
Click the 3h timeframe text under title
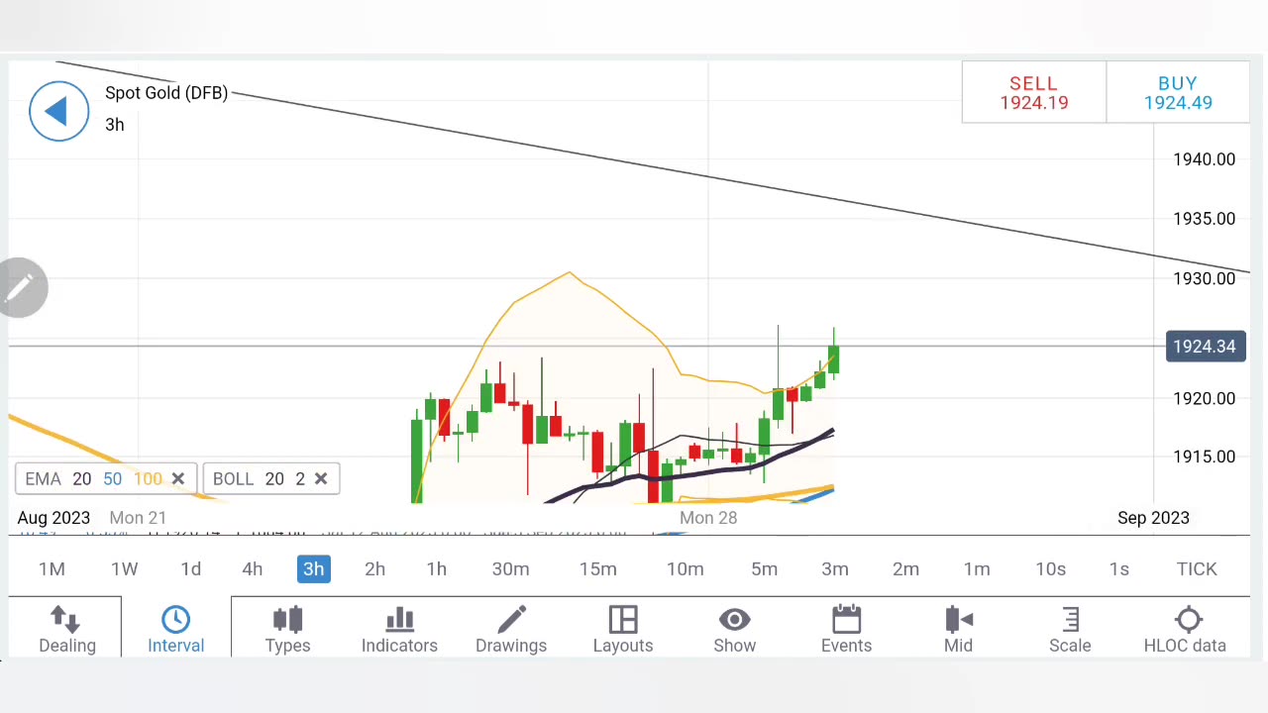[x=115, y=125]
